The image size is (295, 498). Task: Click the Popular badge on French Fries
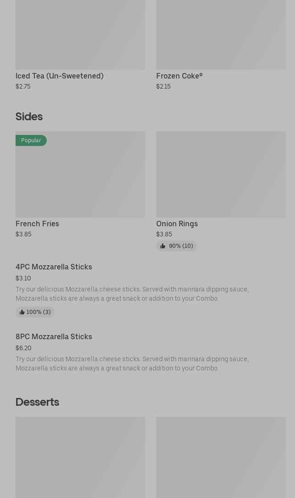pos(31,140)
